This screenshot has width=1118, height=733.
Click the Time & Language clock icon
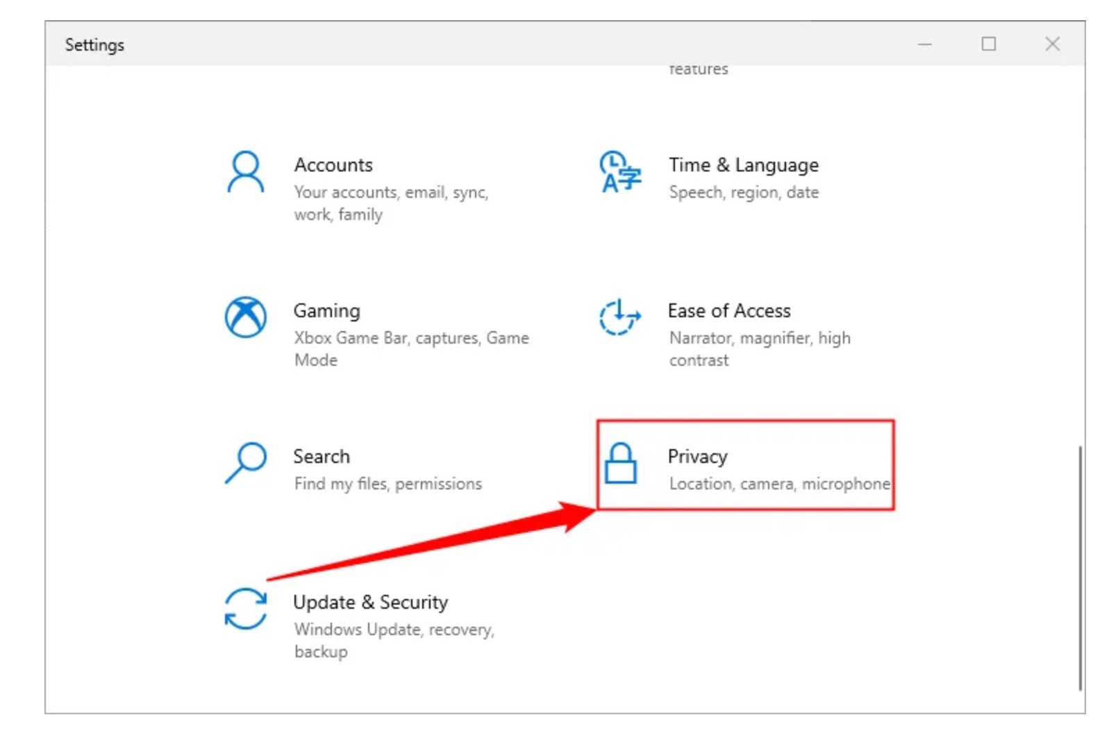[620, 171]
